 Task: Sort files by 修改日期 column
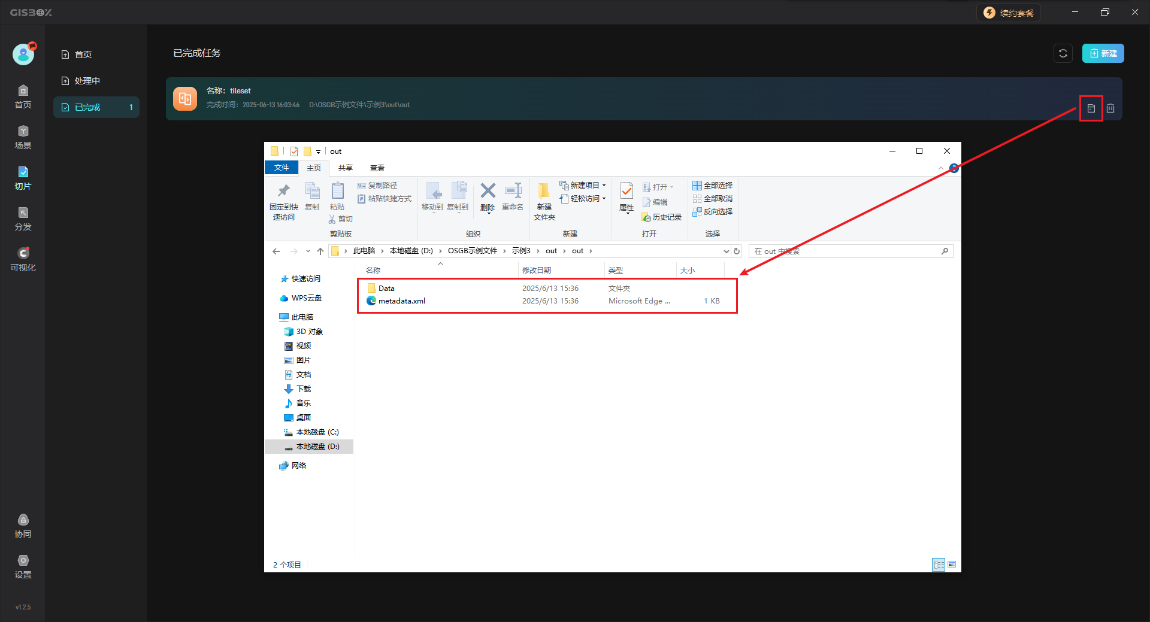pyautogui.click(x=561, y=271)
